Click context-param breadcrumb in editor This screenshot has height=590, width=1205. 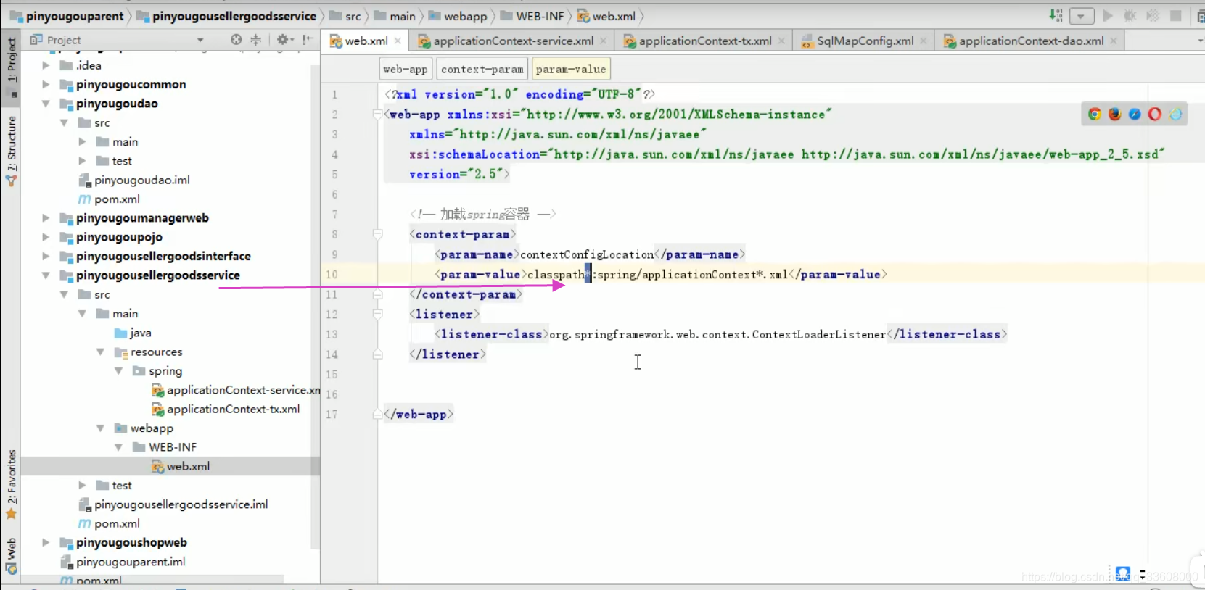(482, 69)
